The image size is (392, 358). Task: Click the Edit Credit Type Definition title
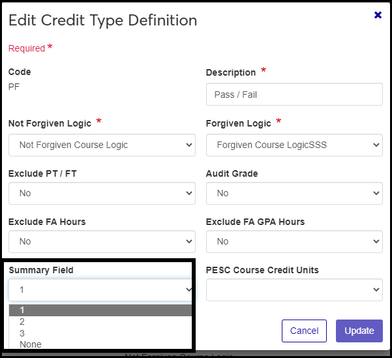point(102,20)
